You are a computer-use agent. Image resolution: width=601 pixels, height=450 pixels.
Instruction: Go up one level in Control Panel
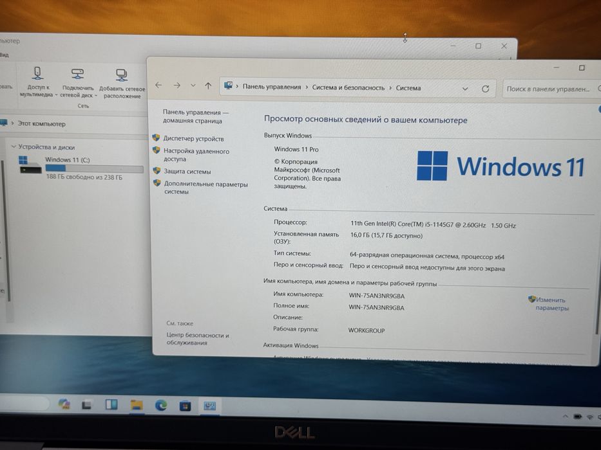(x=208, y=85)
